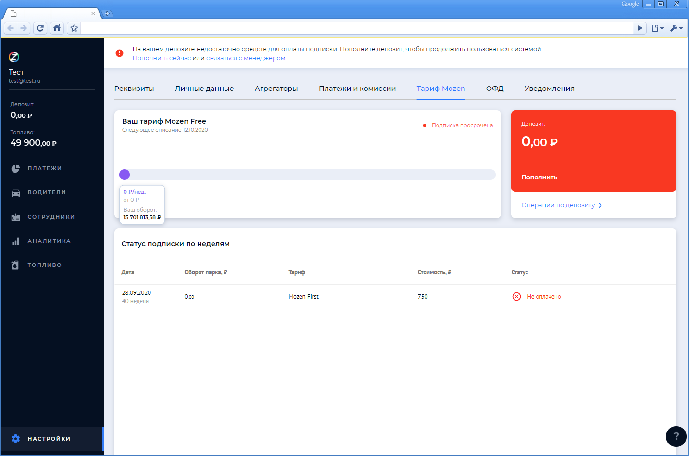The width and height of the screenshot is (689, 456).
Task: Click the Статус column header
Action: click(x=520, y=272)
